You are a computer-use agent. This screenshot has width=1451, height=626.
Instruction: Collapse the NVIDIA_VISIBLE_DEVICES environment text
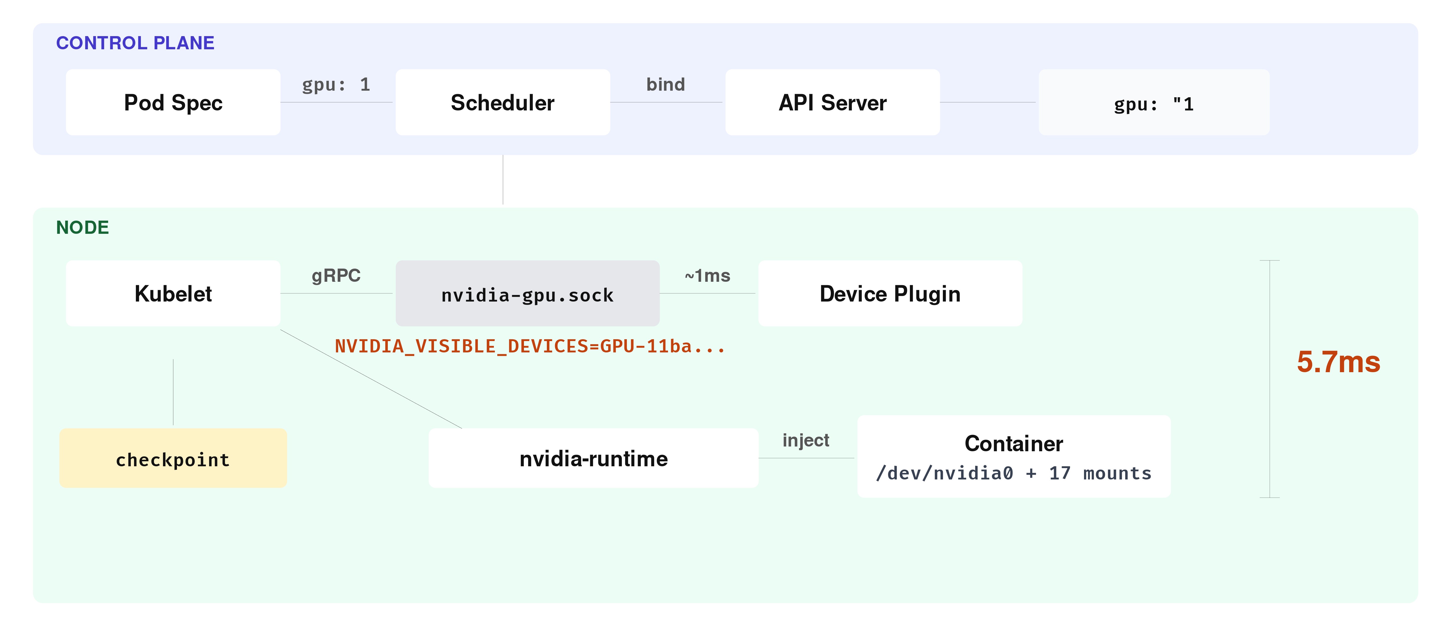click(531, 346)
